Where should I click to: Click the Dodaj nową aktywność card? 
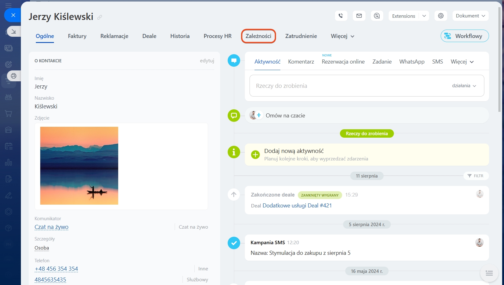tap(367, 154)
